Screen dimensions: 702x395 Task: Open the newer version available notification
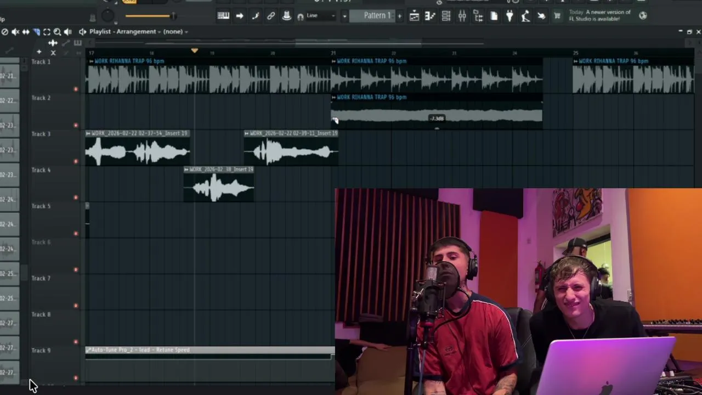click(600, 15)
